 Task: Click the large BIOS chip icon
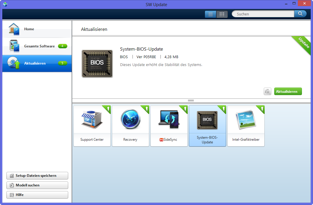[x=97, y=64]
